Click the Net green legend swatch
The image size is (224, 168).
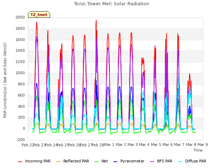97,162
